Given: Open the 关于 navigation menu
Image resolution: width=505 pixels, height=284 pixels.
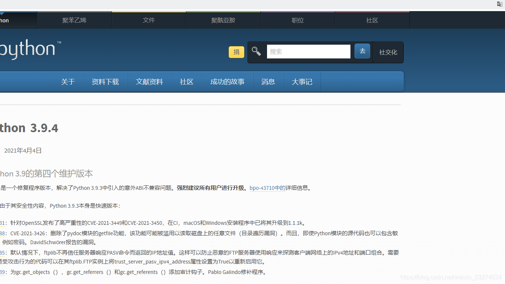Looking at the screenshot, I should (68, 82).
